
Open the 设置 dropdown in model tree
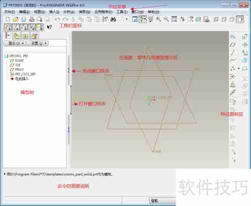point(38,43)
